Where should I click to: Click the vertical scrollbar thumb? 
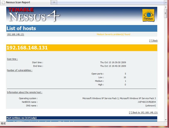[x=166, y=13]
